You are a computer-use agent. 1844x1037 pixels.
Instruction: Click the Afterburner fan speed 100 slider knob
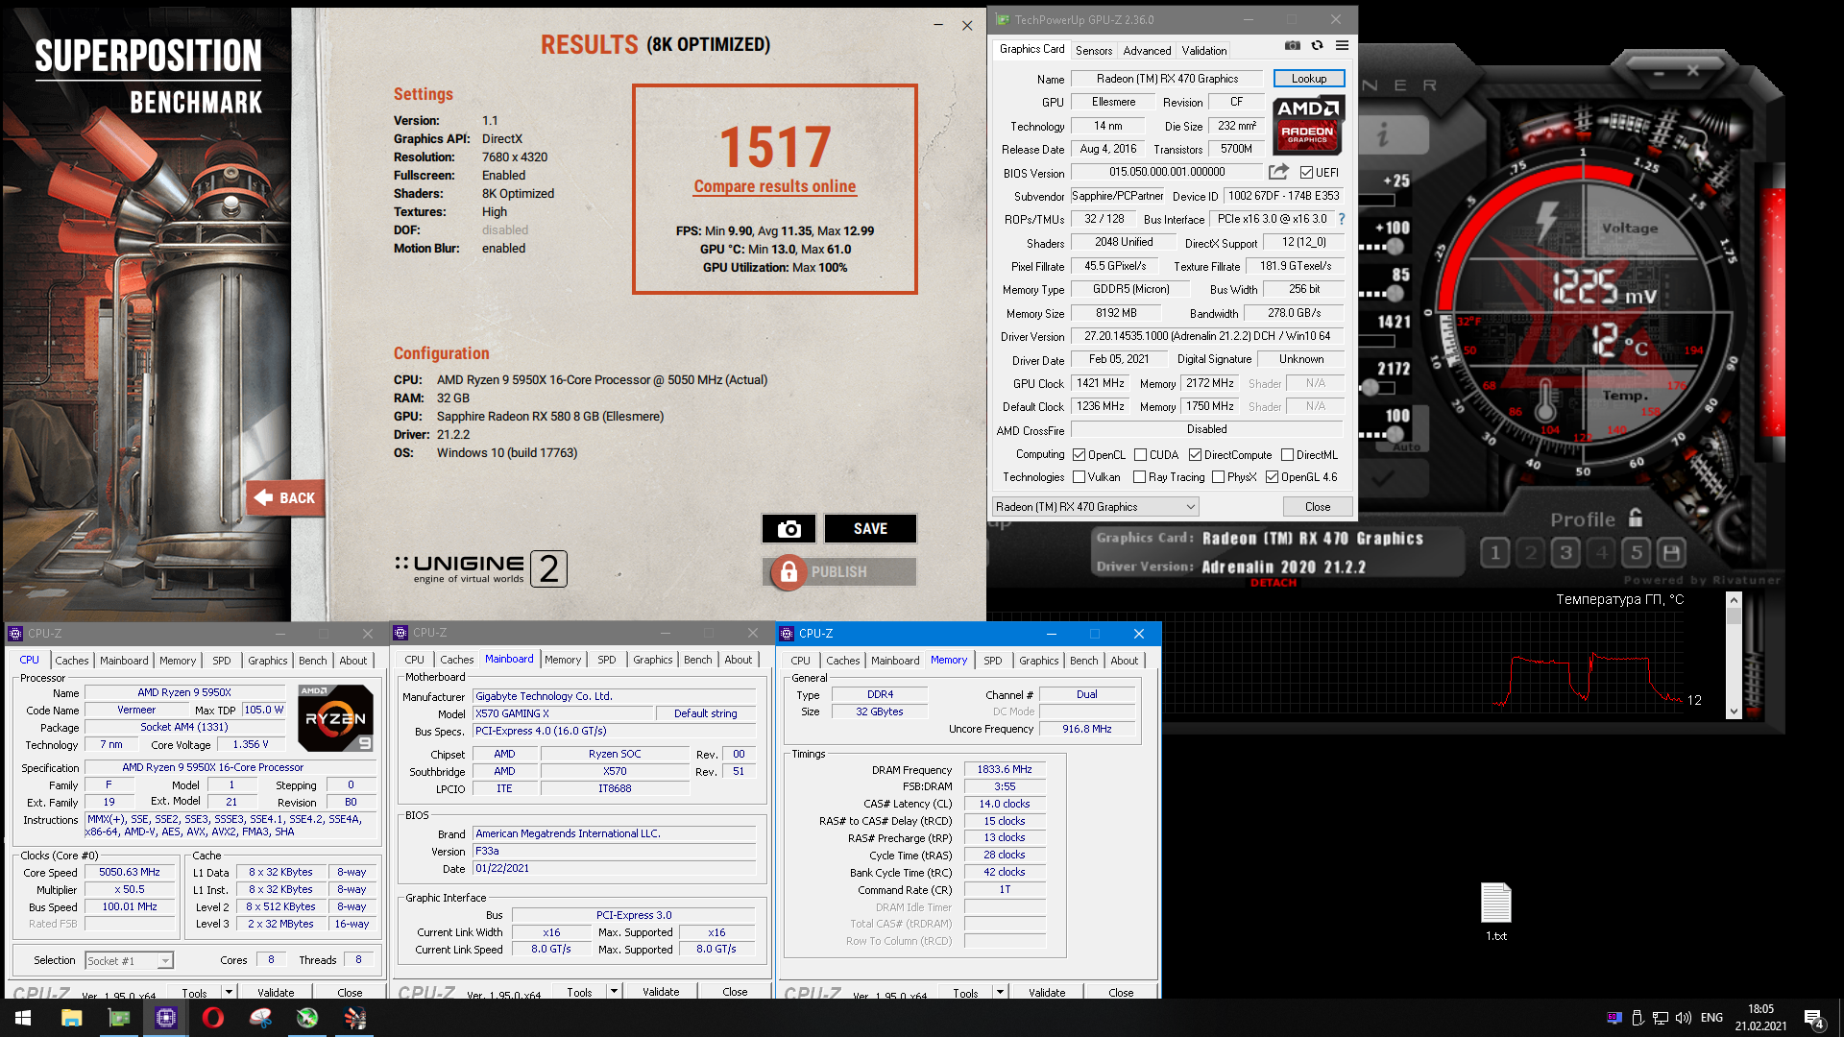pyautogui.click(x=1396, y=434)
